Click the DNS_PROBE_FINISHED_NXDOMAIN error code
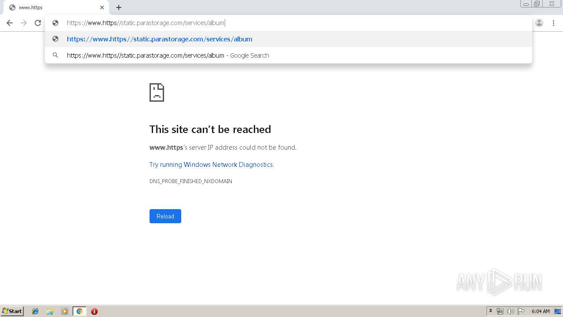This screenshot has height=317, width=563. click(191, 181)
